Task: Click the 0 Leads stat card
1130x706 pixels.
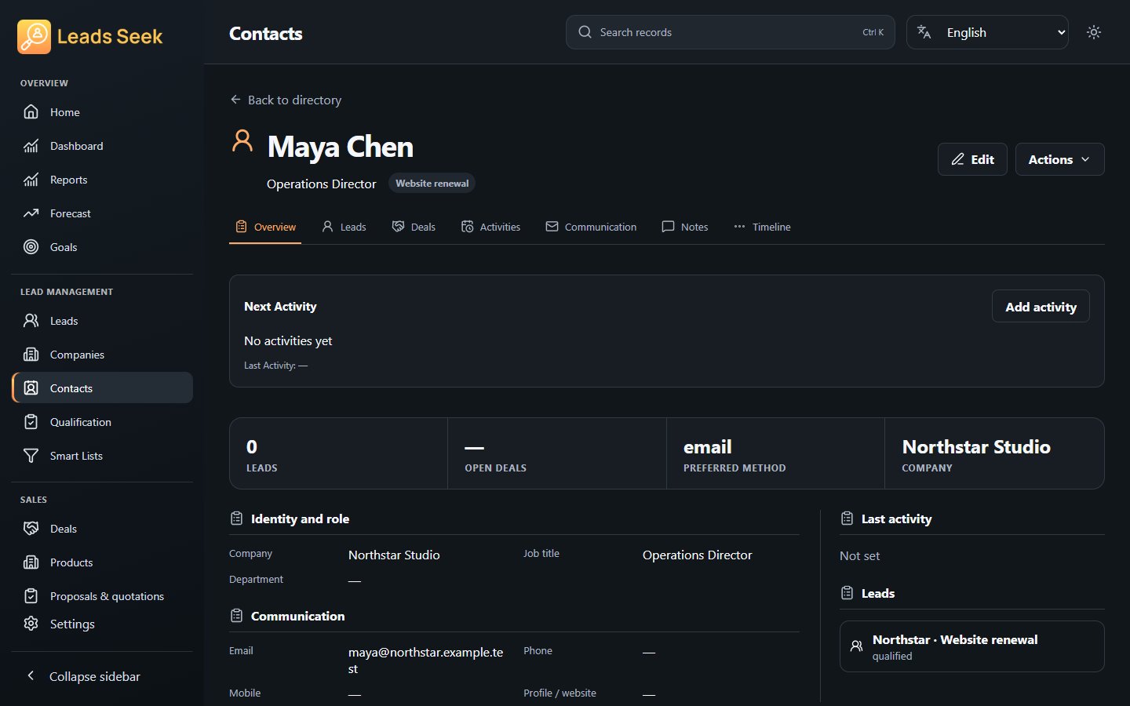Action: 338,453
